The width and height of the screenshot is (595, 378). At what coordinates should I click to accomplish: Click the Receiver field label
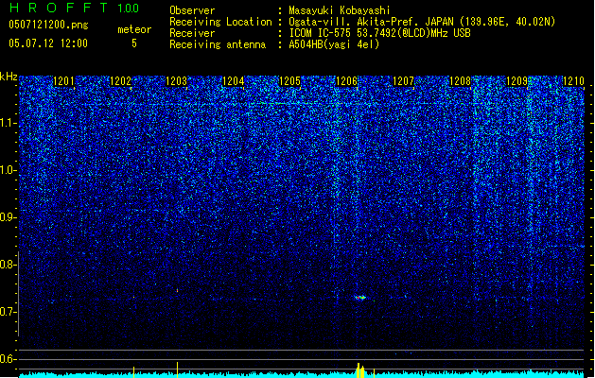click(192, 33)
